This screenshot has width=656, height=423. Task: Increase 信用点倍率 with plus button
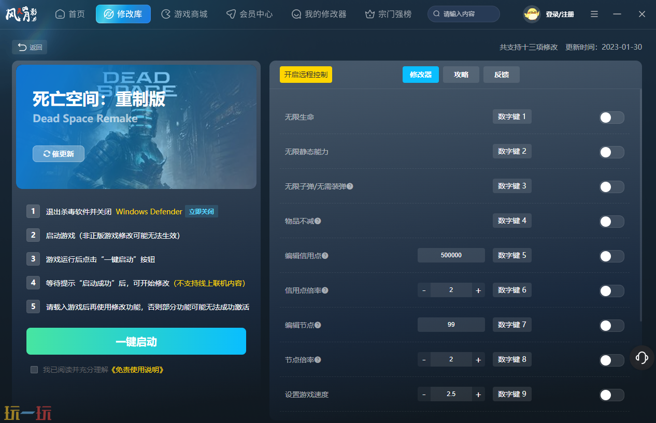478,290
